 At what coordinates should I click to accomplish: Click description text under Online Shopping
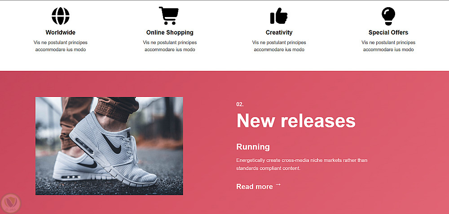(170, 46)
